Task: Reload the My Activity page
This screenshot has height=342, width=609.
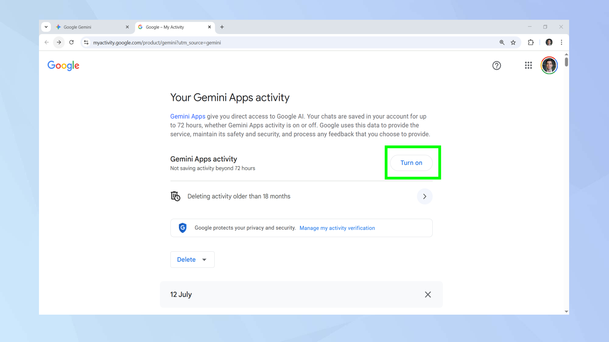Action: tap(72, 43)
